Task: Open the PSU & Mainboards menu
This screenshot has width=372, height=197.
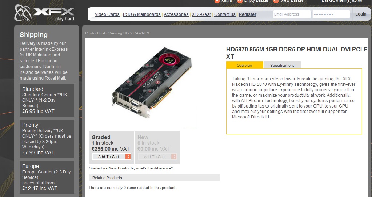Action: (141, 14)
